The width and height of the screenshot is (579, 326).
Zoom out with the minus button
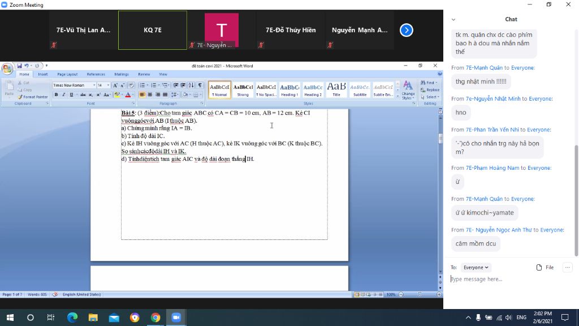401,294
